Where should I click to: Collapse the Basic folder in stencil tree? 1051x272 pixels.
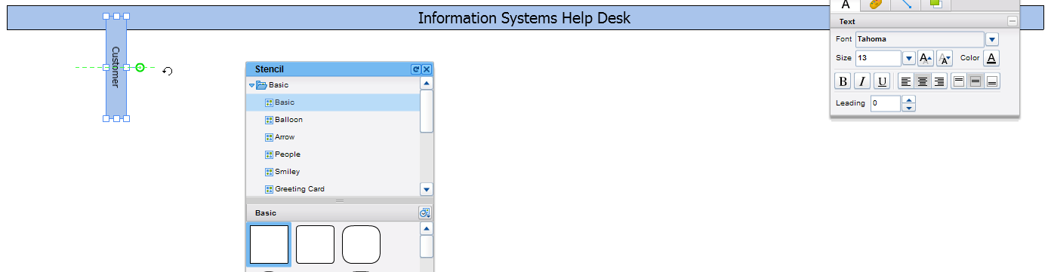pyautogui.click(x=252, y=85)
